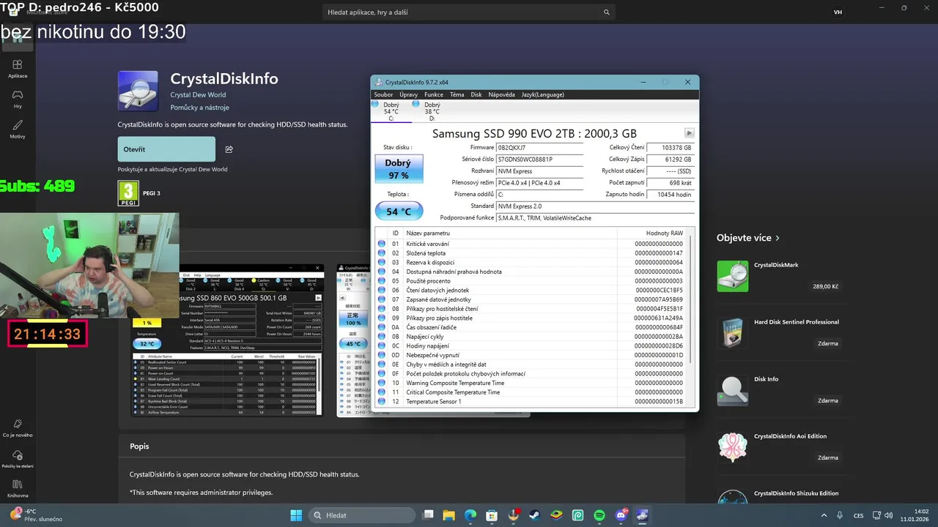Select disk C: tab at 54 °C
Screen dimensions: 938x527
[391, 111]
